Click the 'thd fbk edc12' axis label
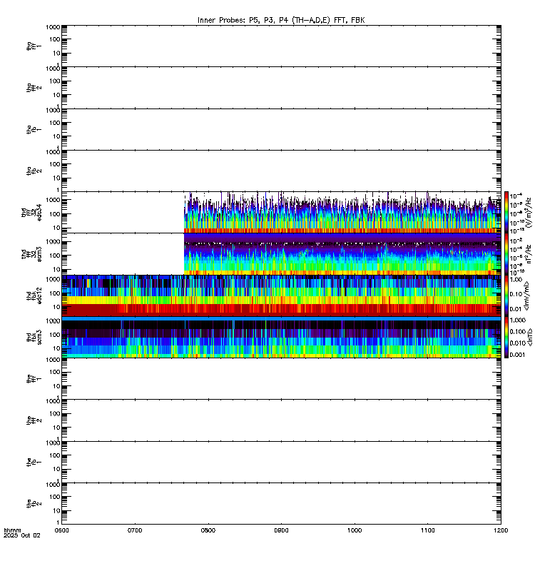Screen dimensions: 535x571 (34, 295)
